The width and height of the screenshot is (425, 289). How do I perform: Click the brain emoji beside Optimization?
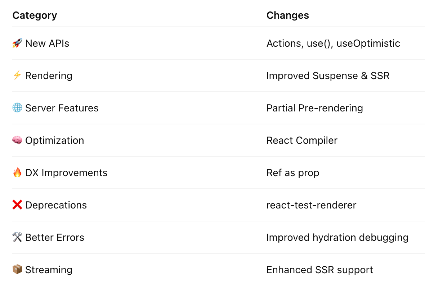click(x=17, y=140)
